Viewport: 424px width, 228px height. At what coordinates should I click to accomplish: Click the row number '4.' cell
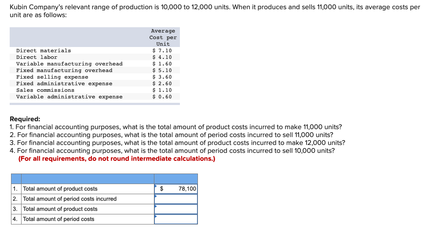[16, 219]
